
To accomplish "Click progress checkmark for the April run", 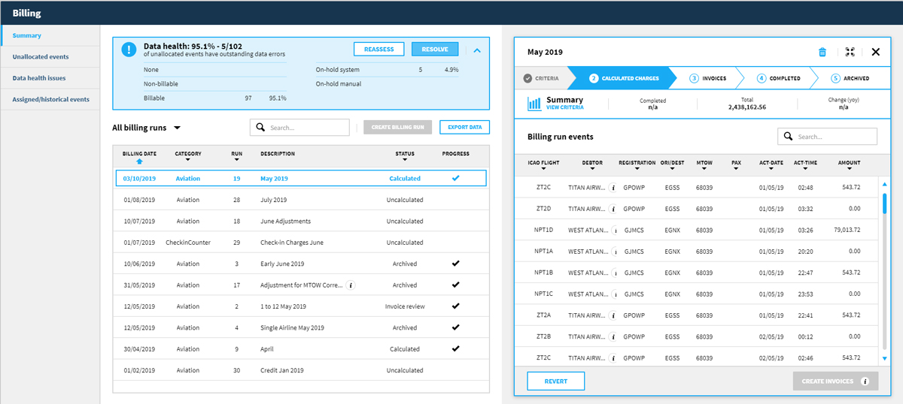I will tap(455, 348).
